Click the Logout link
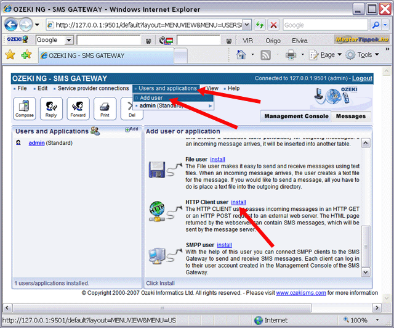Image resolution: width=394 pixels, height=328 pixels. [362, 78]
